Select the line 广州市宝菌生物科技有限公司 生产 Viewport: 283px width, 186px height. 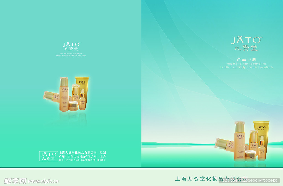(x=82, y=157)
